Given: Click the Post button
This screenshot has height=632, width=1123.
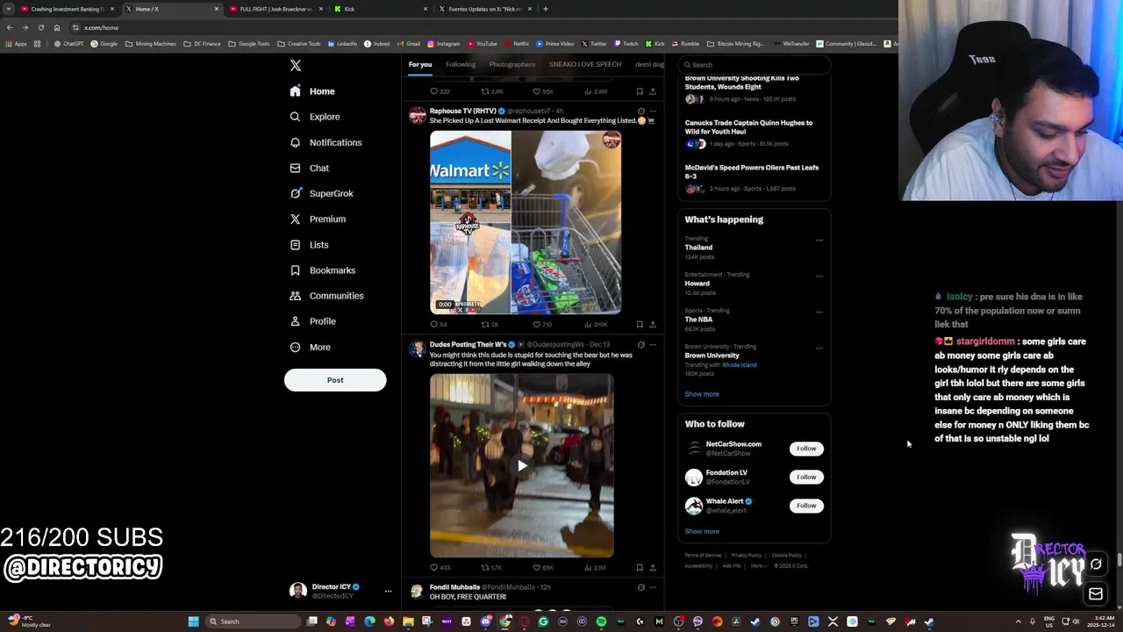Looking at the screenshot, I should pos(335,380).
